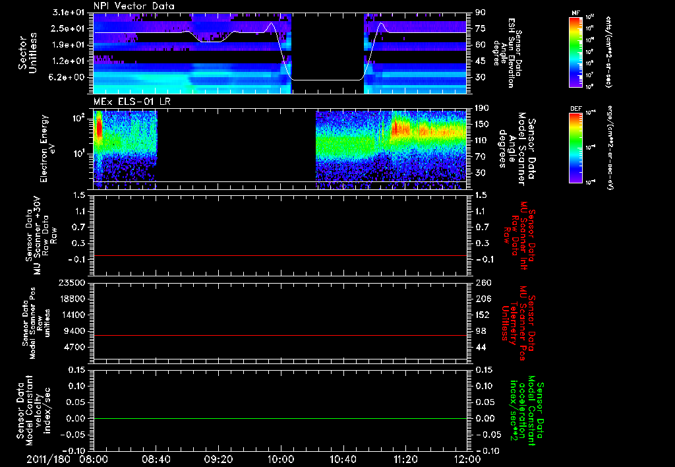Click the 09:20 time axis label
Screen dimensions: 675x467
coord(218,459)
